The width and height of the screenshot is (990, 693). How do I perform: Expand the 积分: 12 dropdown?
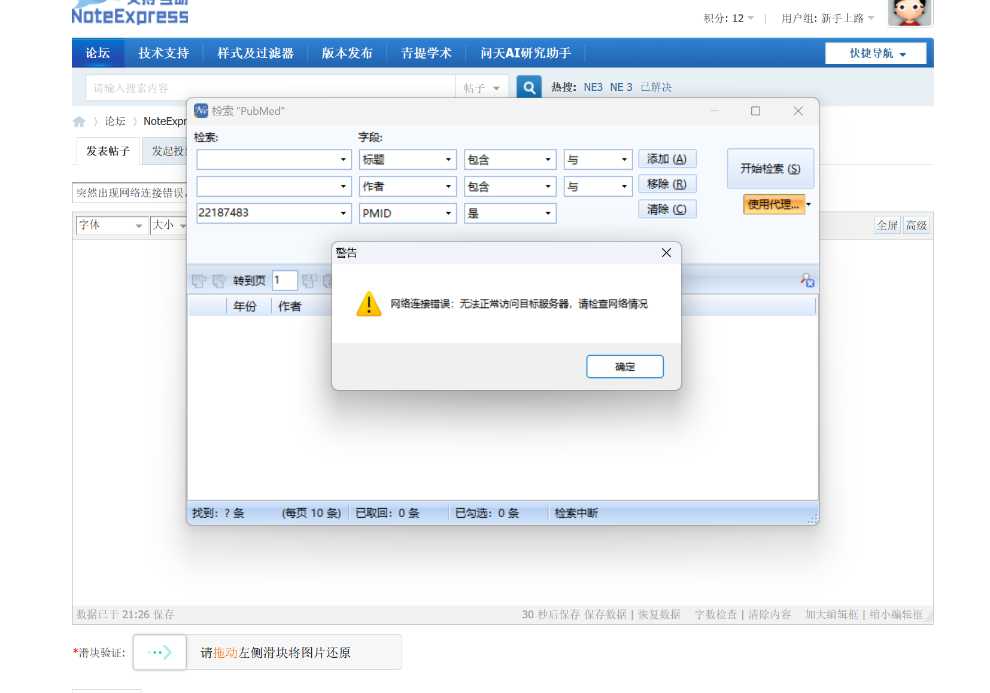click(729, 19)
